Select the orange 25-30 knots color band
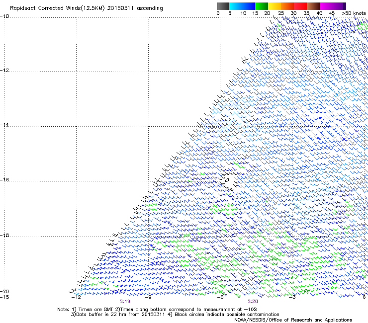This screenshot has height=323, width=368. click(x=287, y=6)
